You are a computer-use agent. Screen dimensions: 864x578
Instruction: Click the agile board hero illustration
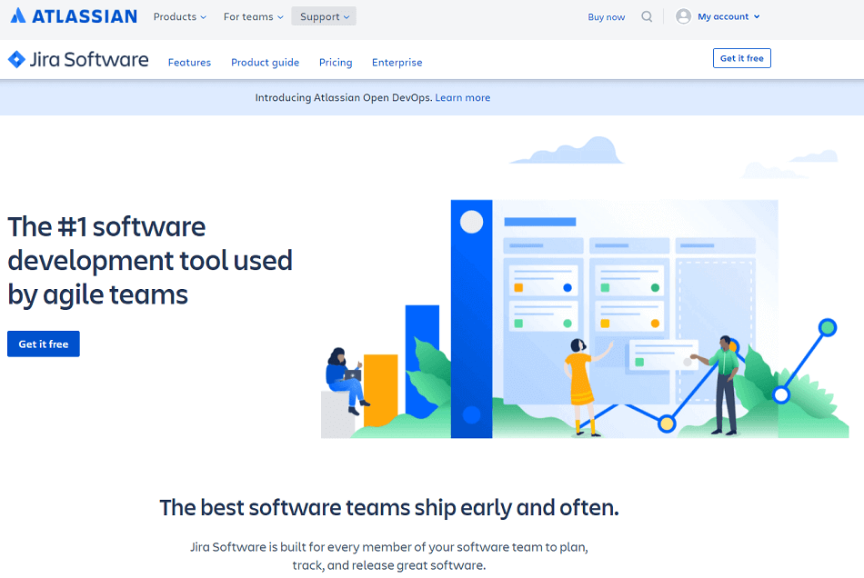pyautogui.click(x=585, y=287)
